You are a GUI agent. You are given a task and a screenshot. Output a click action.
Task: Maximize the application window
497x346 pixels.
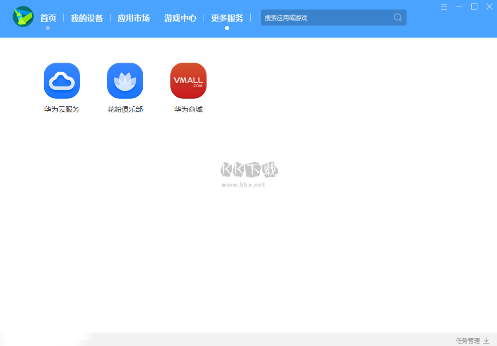point(474,7)
